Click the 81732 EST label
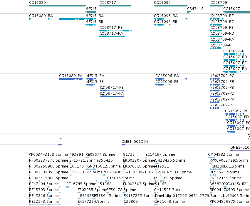Viewport: 250px width, 206px height. 129,155
